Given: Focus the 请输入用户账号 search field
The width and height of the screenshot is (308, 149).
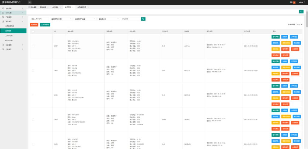Looking at the screenshot, I should point(39,19).
